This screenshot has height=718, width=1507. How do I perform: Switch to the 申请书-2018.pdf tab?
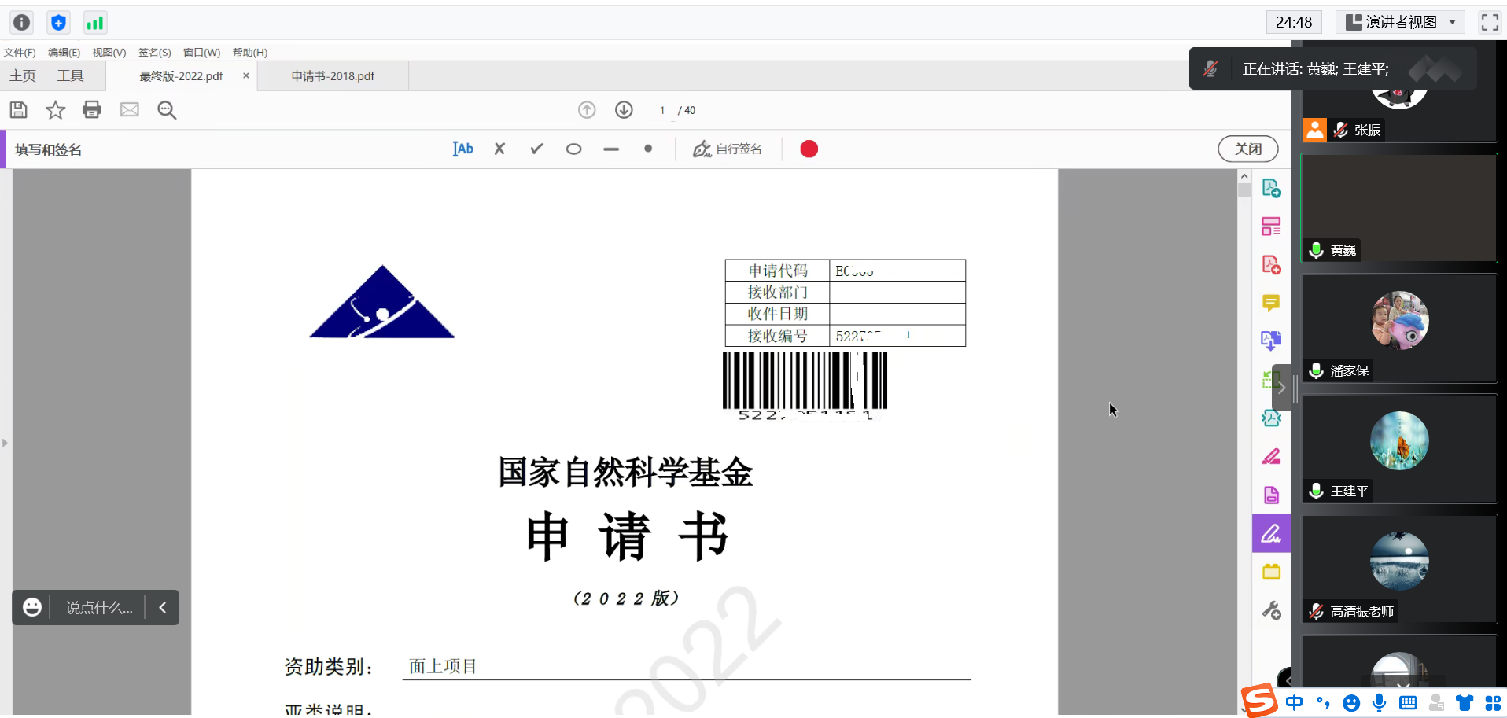(333, 76)
